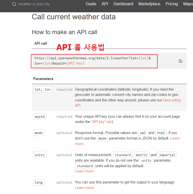
Task: Click the imperial value tag
Action: (167, 155)
